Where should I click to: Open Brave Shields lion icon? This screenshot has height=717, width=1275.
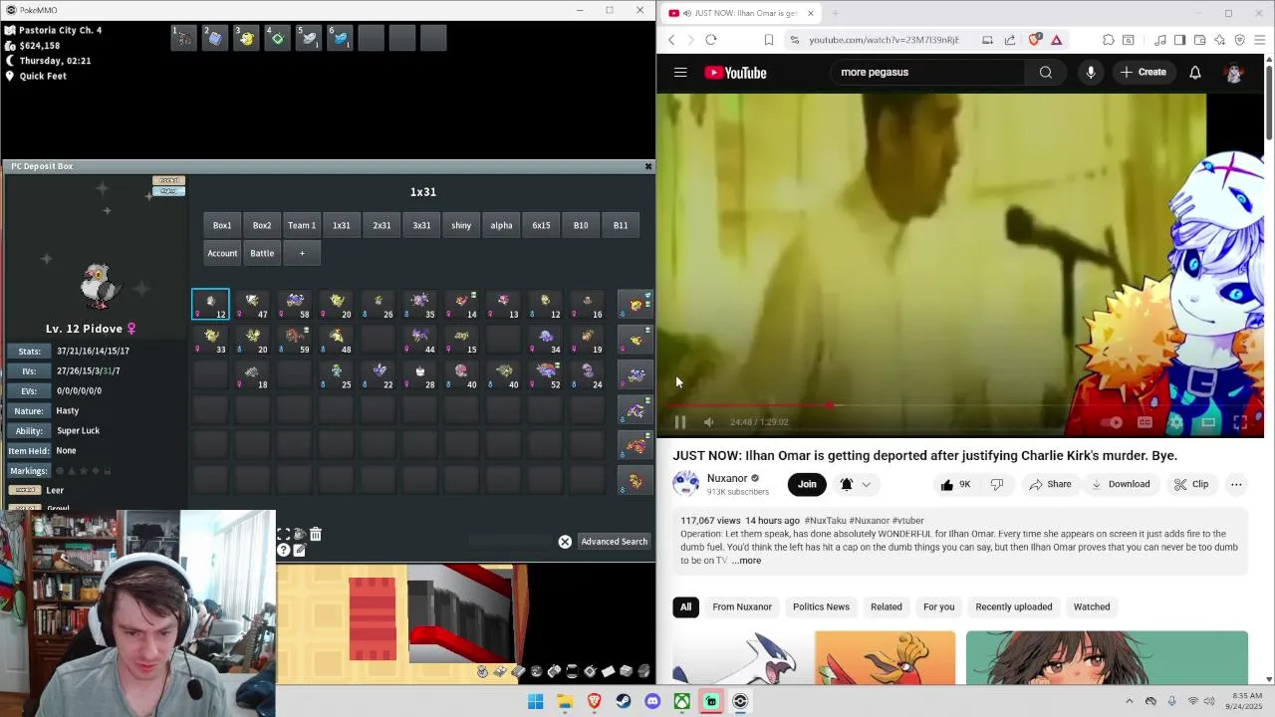click(1034, 40)
